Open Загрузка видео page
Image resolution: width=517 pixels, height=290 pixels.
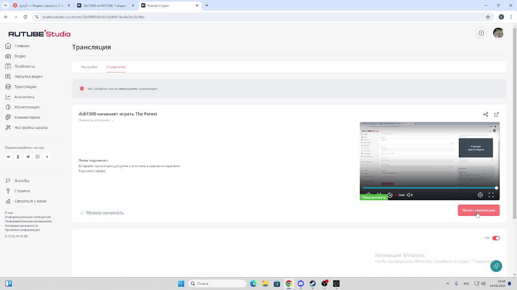(x=24, y=77)
